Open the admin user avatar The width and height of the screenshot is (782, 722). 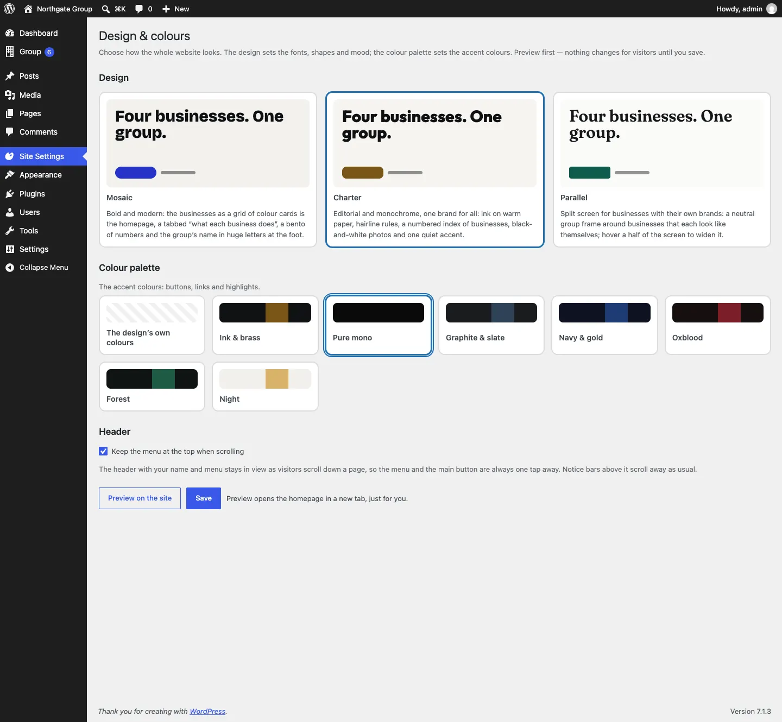coord(772,9)
